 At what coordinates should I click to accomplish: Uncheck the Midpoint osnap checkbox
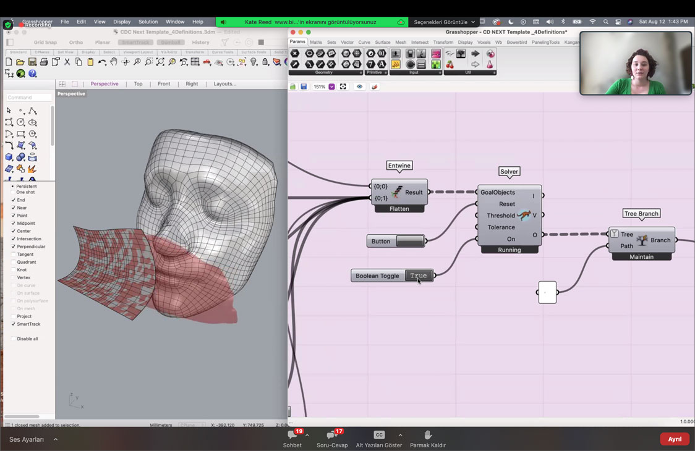(x=12, y=223)
